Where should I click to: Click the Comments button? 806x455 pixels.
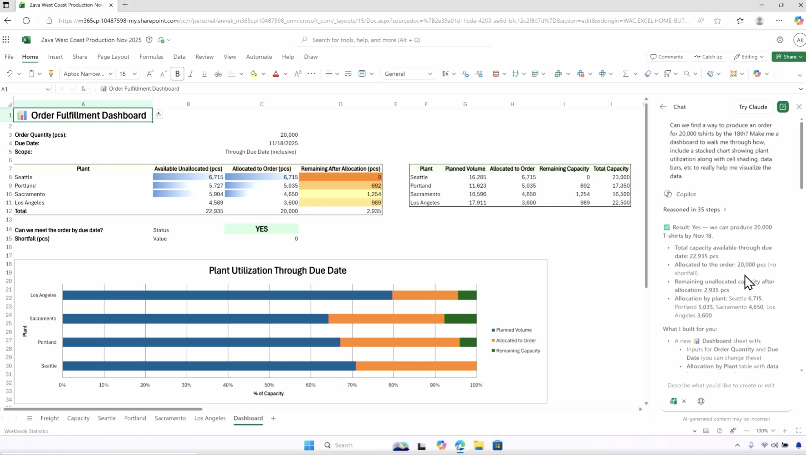tap(666, 57)
